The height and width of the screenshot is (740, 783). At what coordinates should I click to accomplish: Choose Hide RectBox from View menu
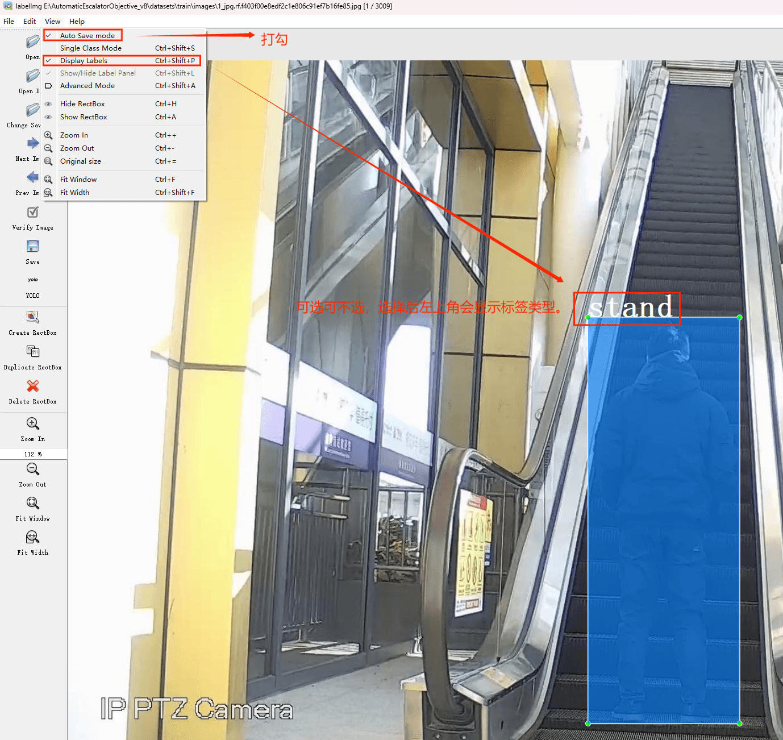pos(83,104)
